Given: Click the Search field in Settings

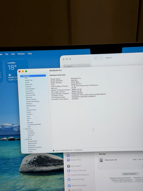Looking at the screenshot, I should point(77,66).
